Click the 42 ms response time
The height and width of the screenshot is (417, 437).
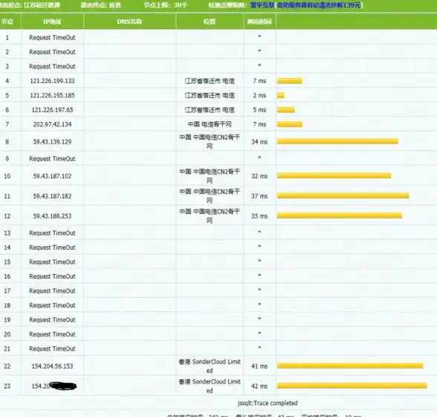click(259, 386)
